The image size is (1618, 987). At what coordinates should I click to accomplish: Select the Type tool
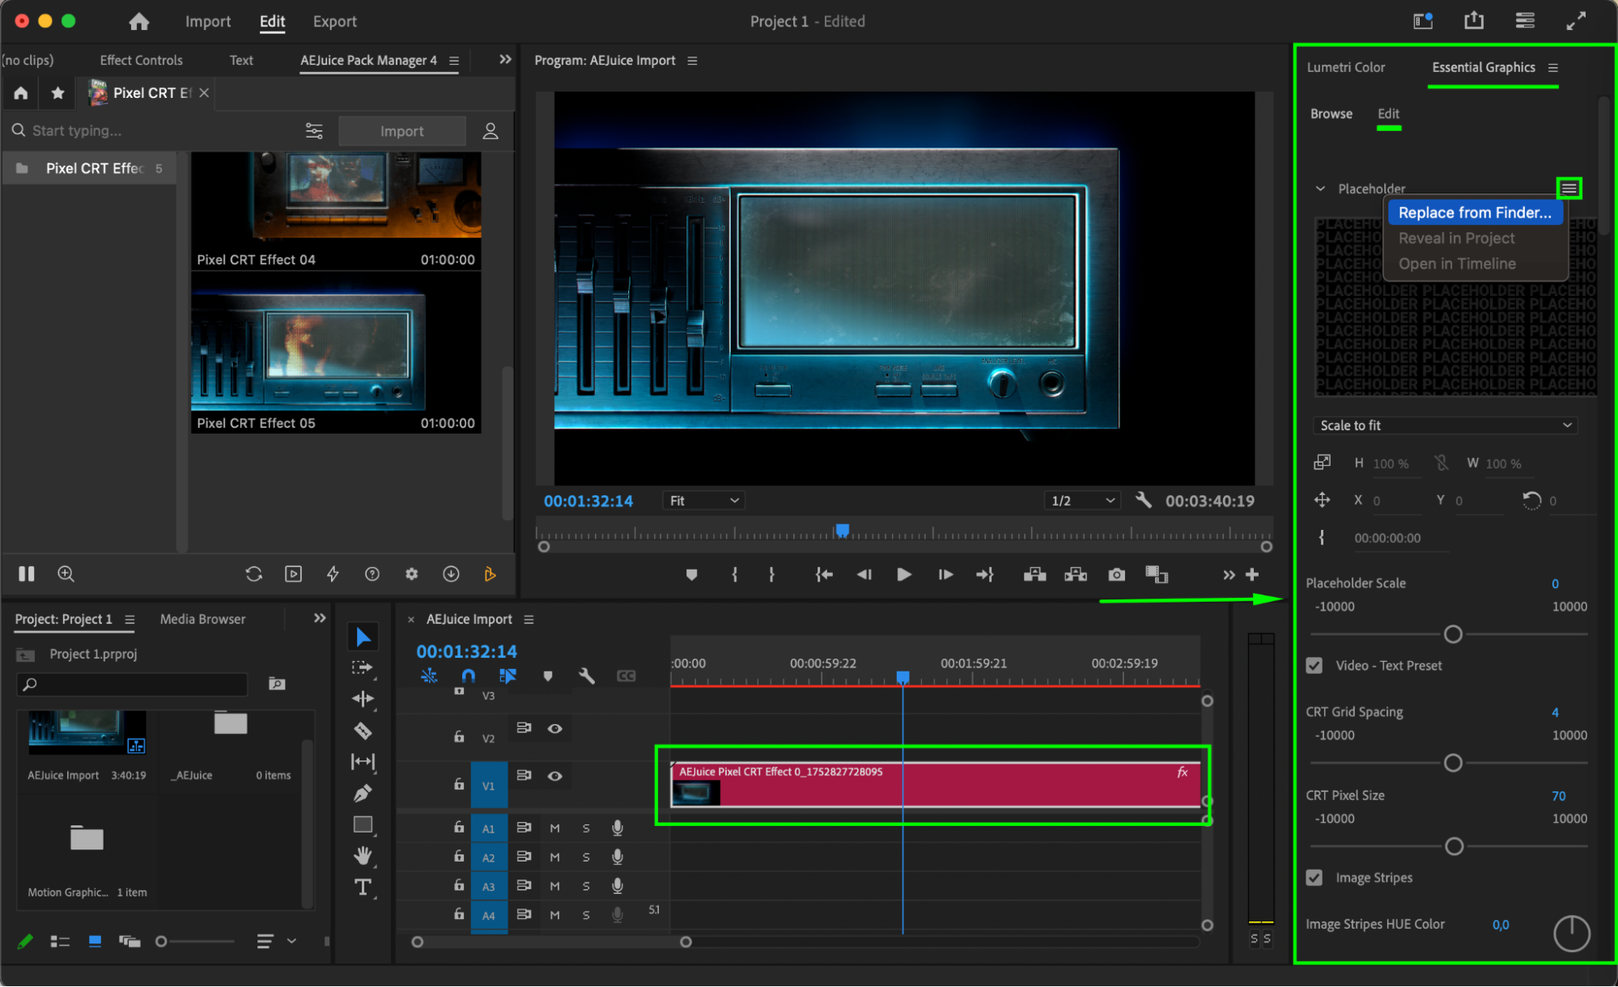(363, 887)
